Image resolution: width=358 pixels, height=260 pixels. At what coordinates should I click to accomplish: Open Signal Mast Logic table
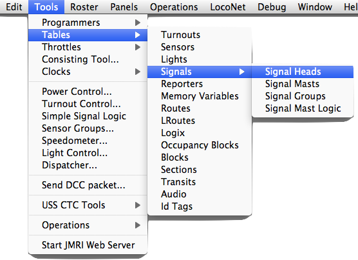point(303,108)
